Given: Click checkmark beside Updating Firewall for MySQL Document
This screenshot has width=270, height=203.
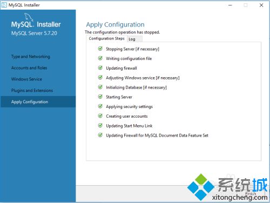Looking at the screenshot, I should click(x=100, y=135).
